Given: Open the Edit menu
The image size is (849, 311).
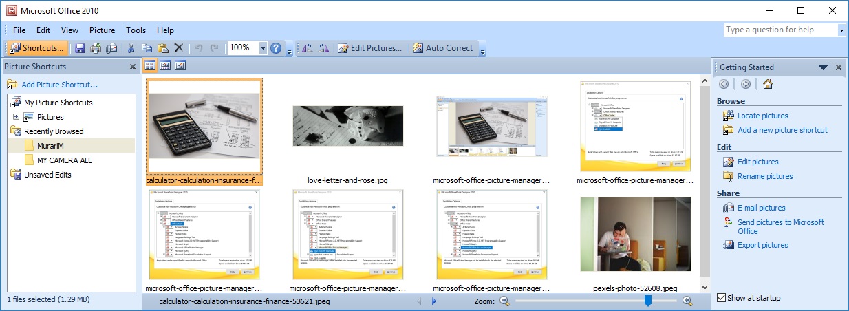Looking at the screenshot, I should (43, 30).
